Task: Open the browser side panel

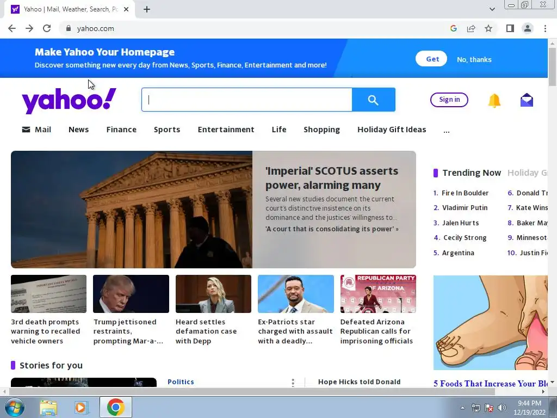Action: click(510, 28)
